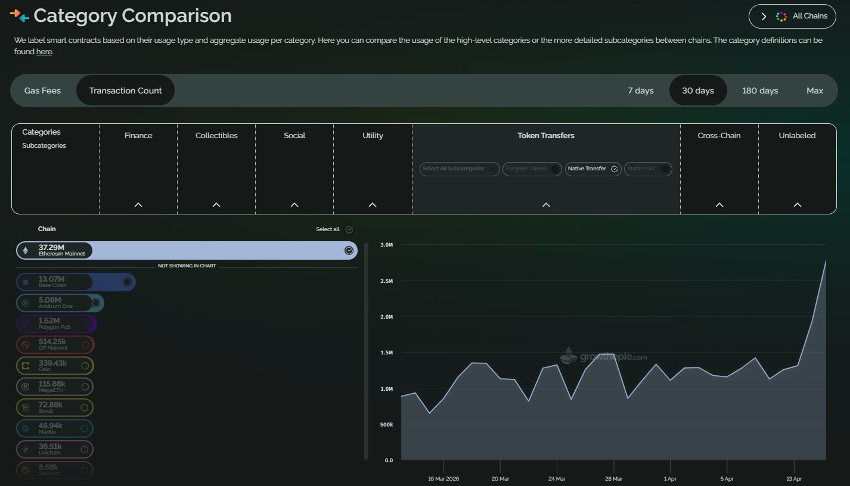Screen dimensions: 850x486
Task: Open the category definitions 'here' link
Action: pyautogui.click(x=44, y=52)
